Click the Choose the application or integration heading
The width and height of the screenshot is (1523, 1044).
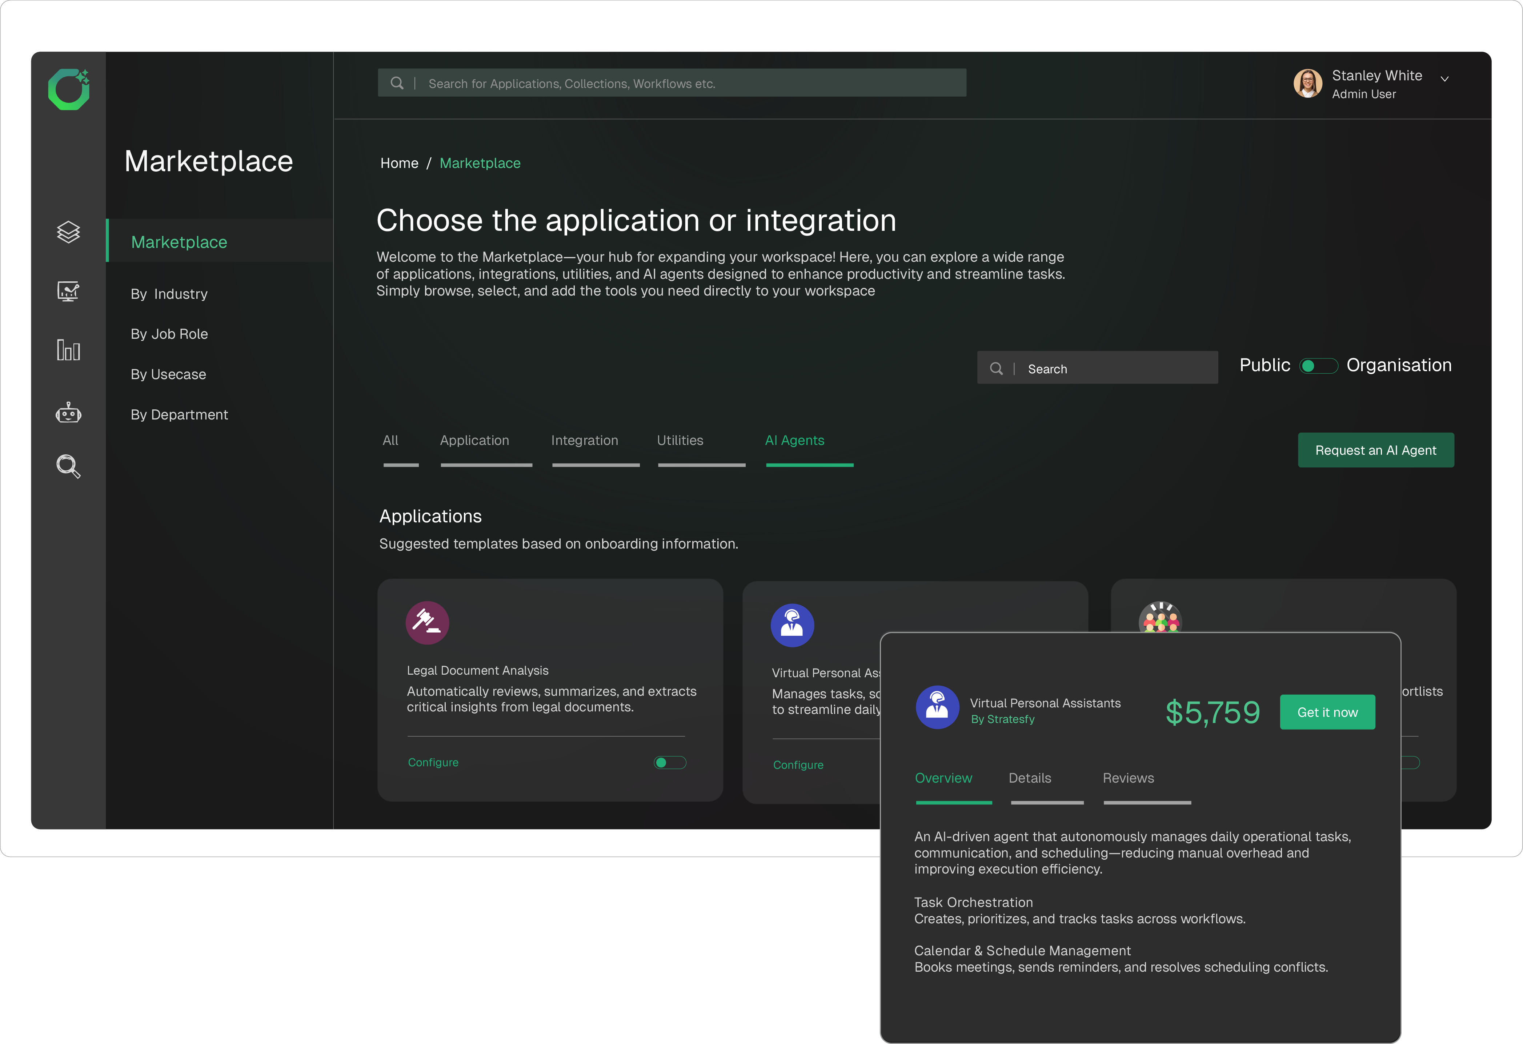636,220
